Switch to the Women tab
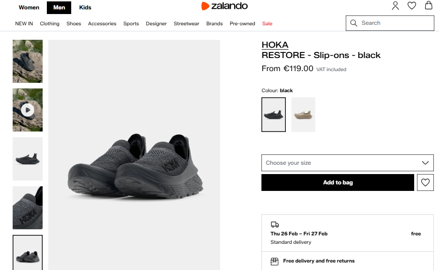The width and height of the screenshot is (439, 270). (x=29, y=7)
